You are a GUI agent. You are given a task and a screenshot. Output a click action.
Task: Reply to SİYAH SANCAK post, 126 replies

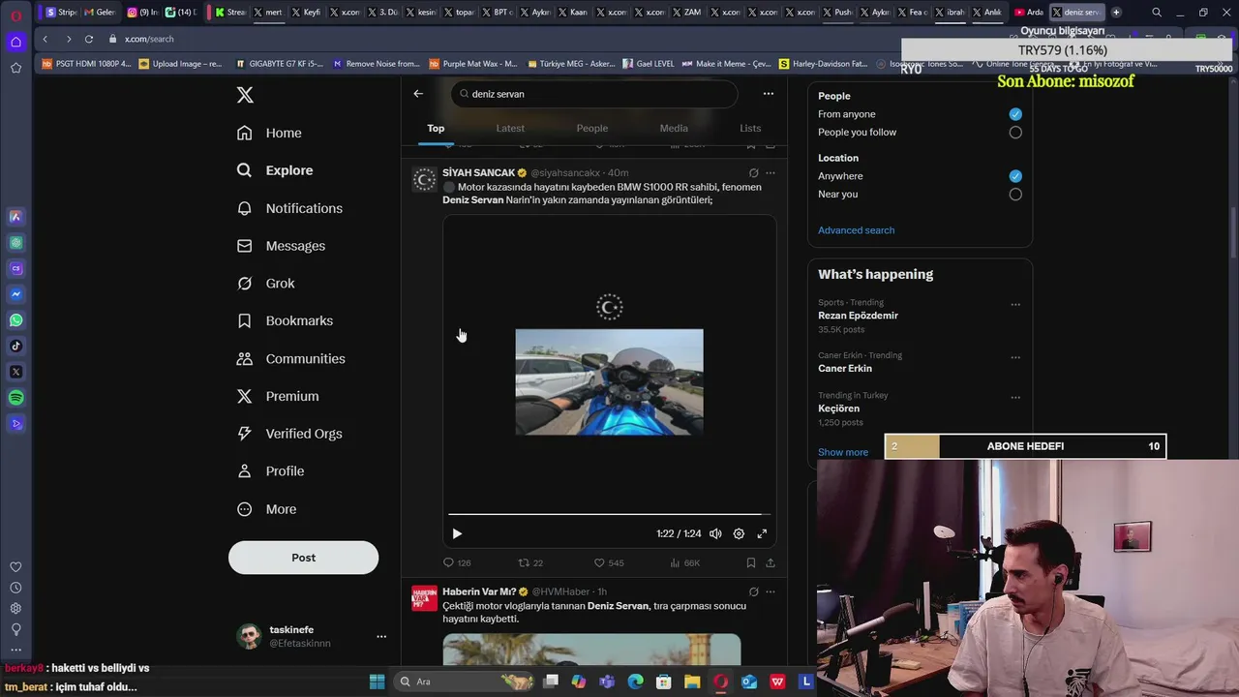click(457, 562)
